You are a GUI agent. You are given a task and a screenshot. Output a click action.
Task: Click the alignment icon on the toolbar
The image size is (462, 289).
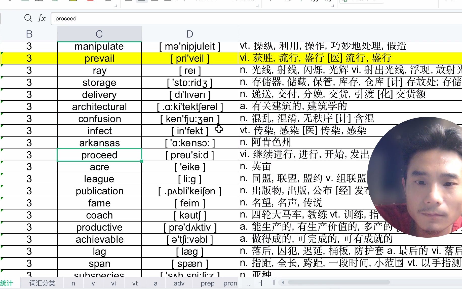pyautogui.click(x=142, y=1)
